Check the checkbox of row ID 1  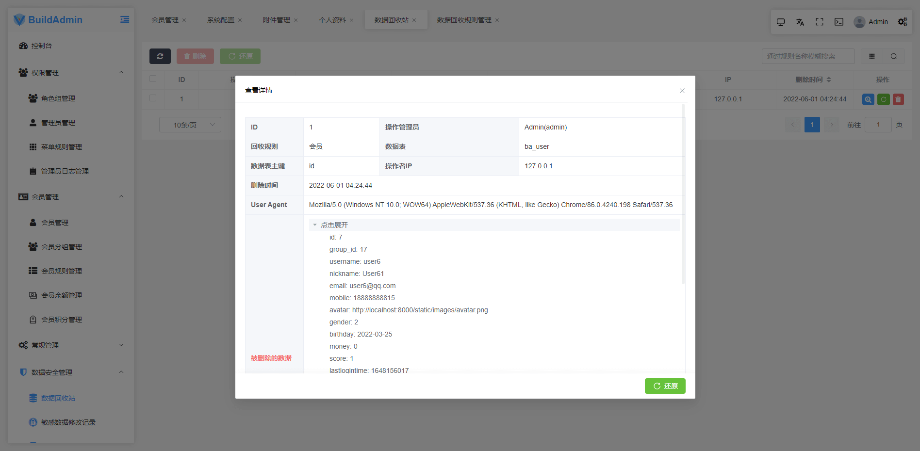[x=153, y=98]
